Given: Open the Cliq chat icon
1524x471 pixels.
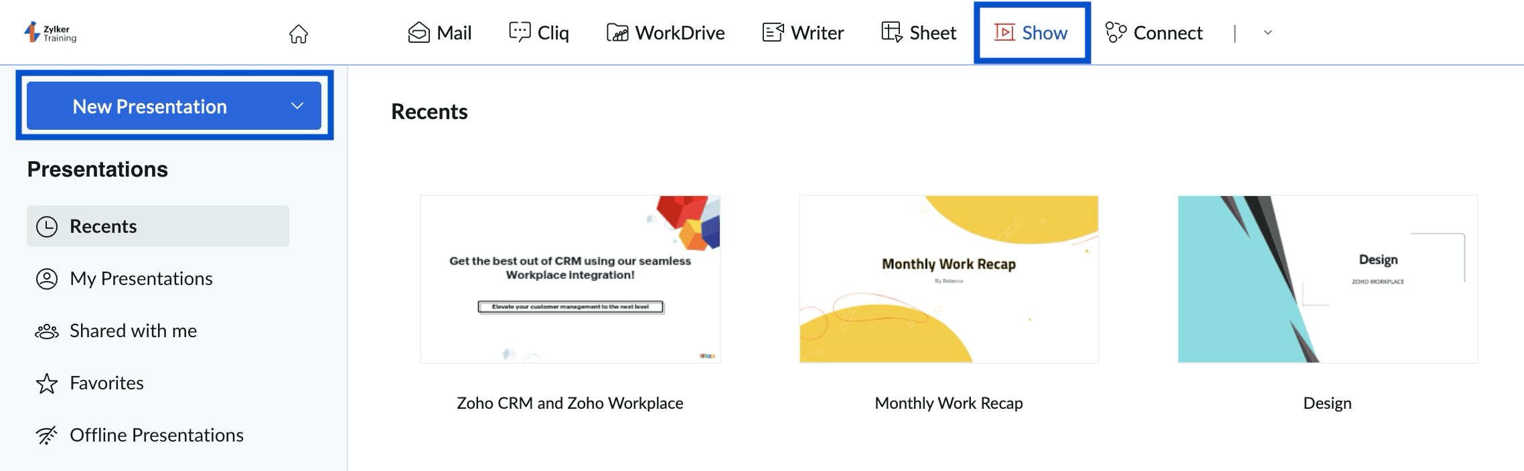Looking at the screenshot, I should [x=520, y=32].
